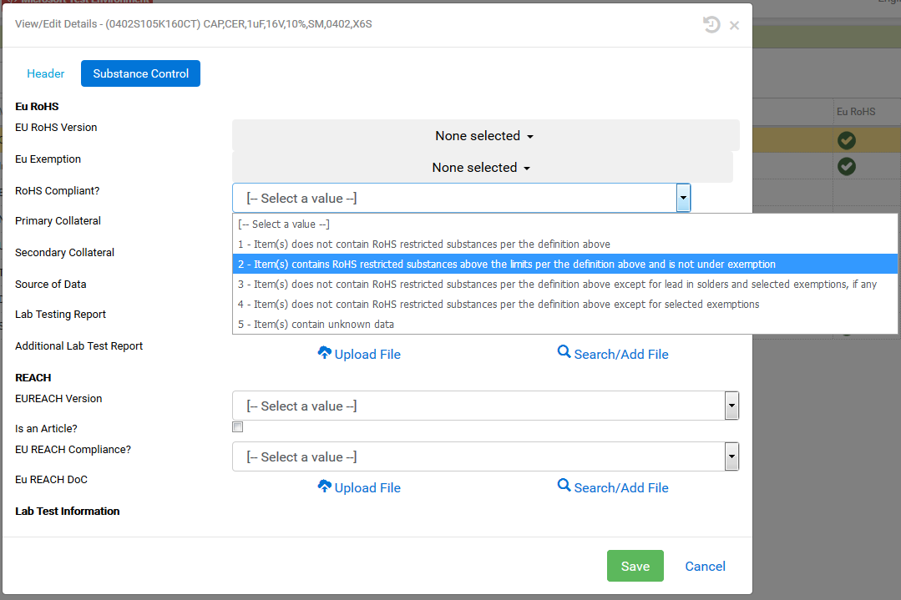Switch to the Header tab
901x600 pixels.
pos(46,73)
